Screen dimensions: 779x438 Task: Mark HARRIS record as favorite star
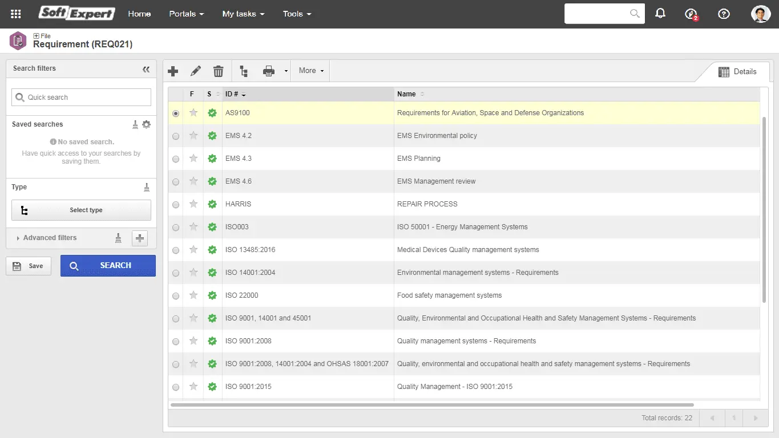(193, 204)
